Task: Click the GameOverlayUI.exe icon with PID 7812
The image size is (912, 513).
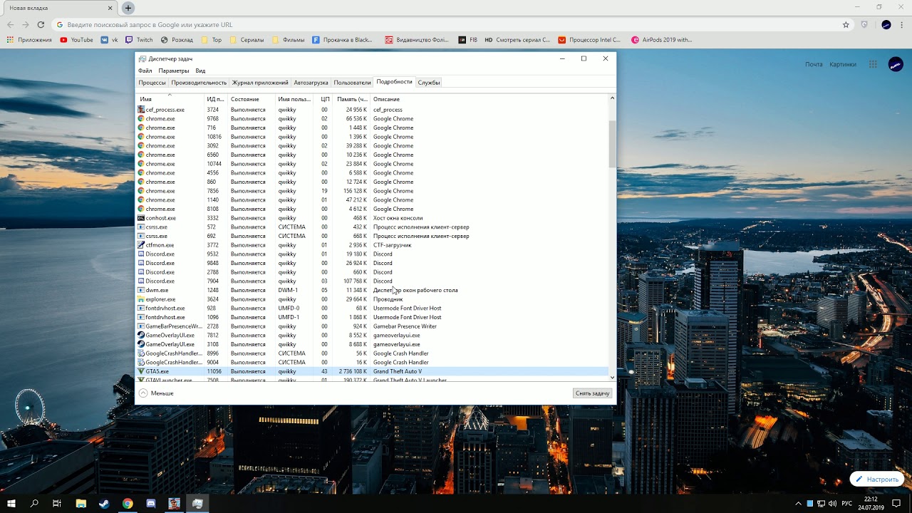Action: click(141, 336)
